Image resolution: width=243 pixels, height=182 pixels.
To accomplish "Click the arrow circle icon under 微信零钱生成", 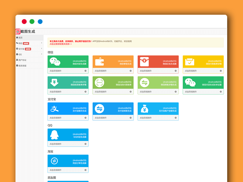I will (x=131, y=71).
